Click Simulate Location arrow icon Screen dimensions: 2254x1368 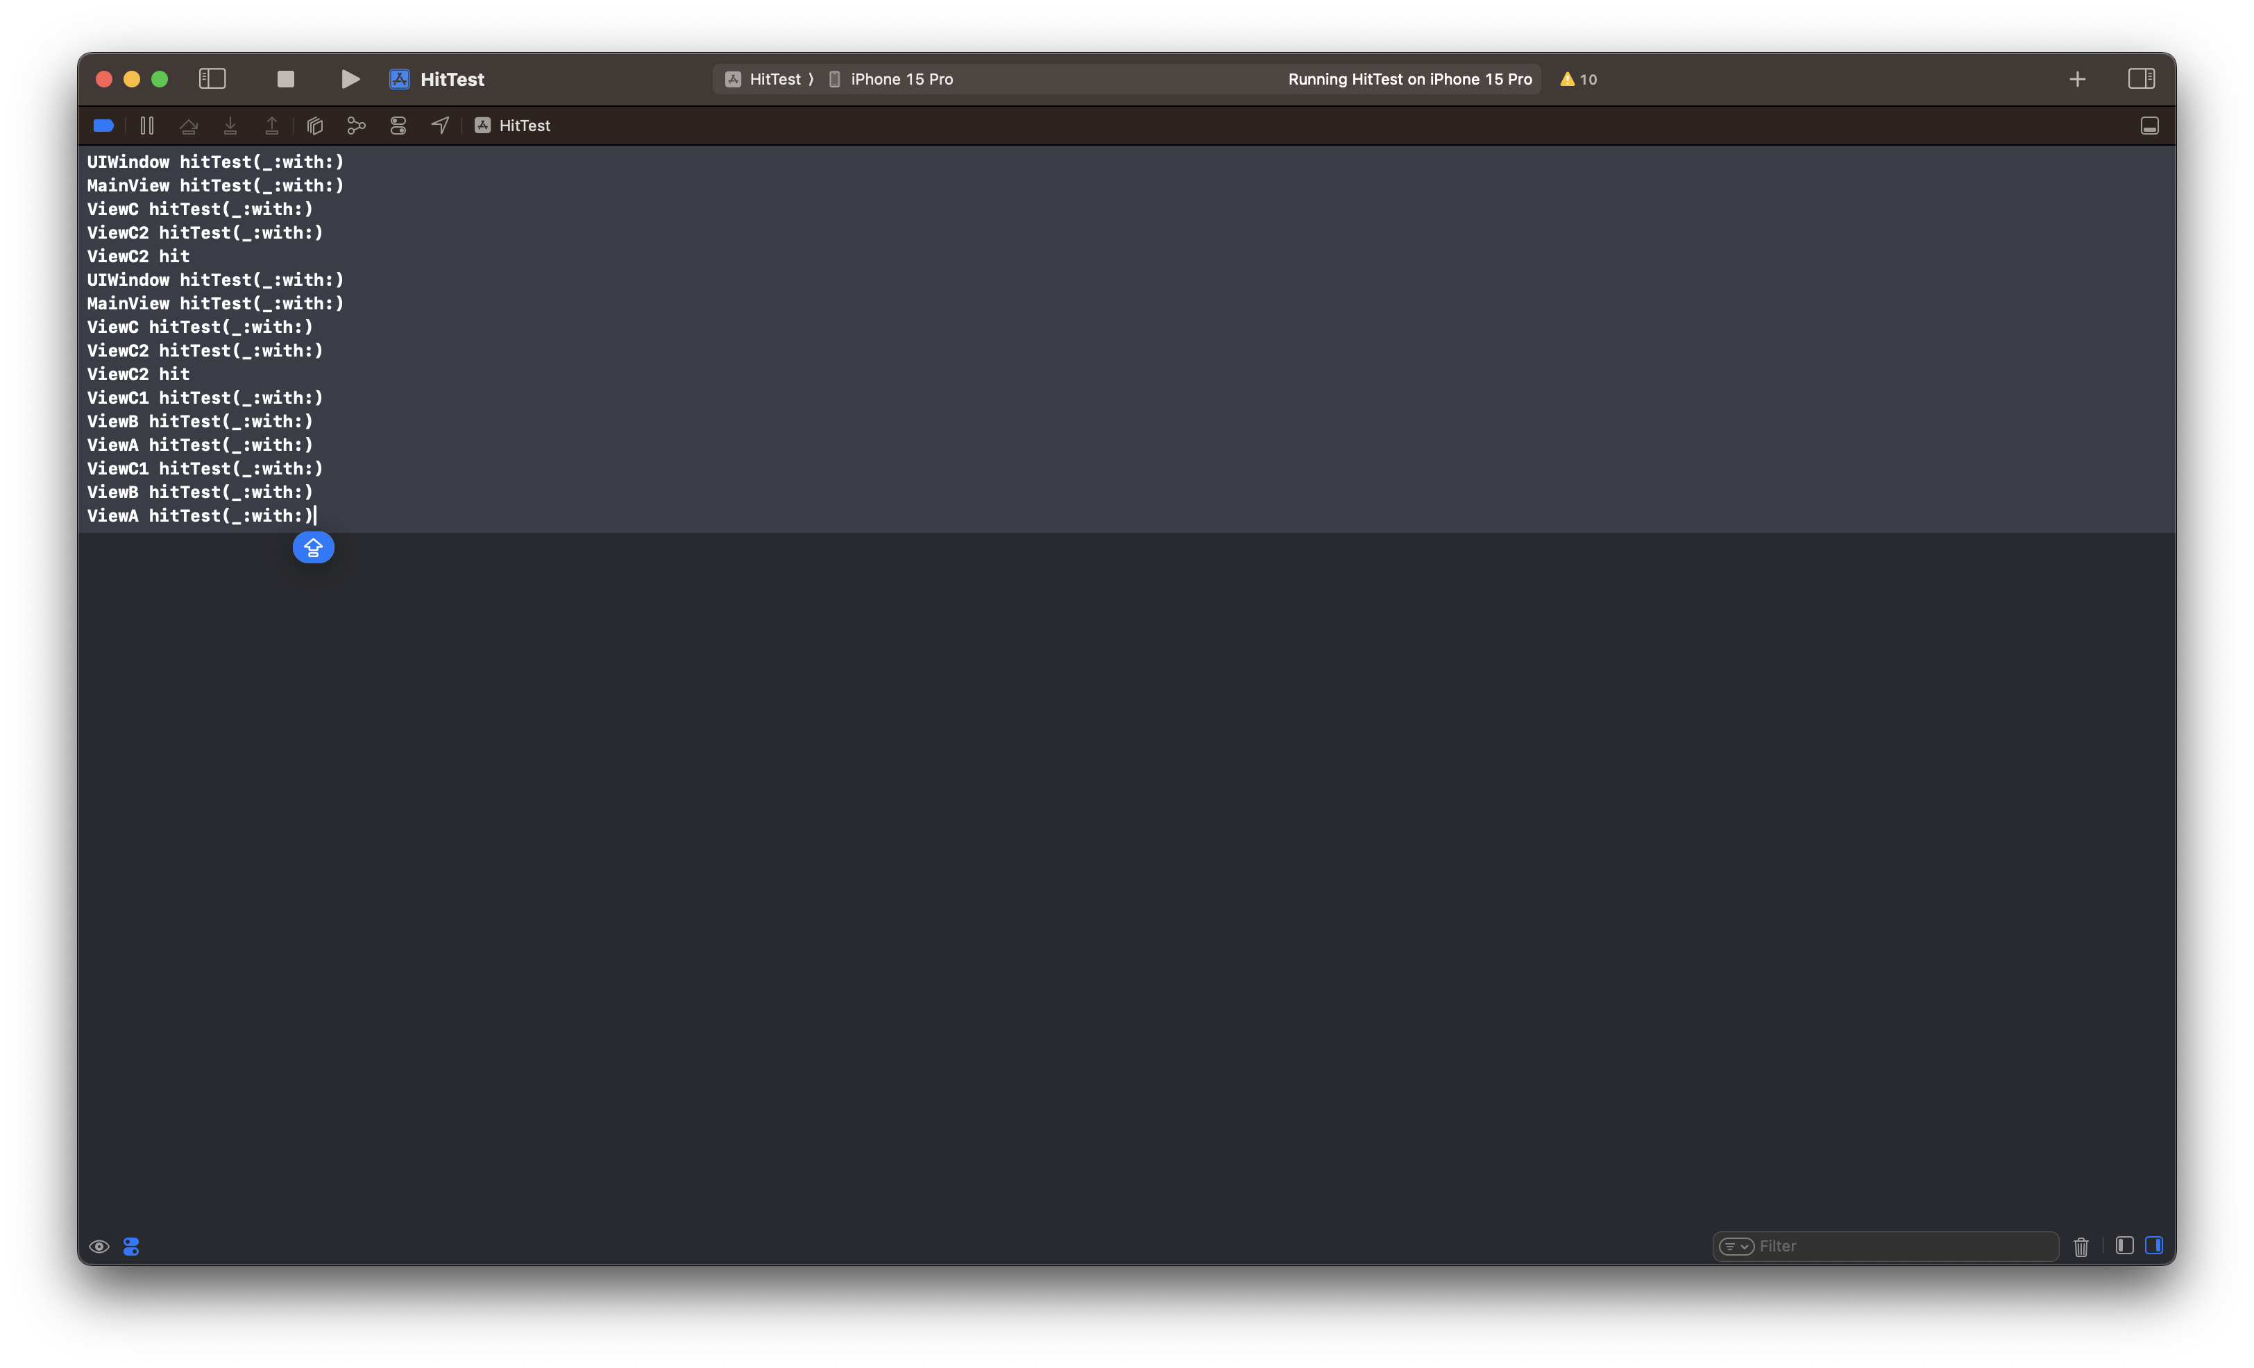(440, 126)
